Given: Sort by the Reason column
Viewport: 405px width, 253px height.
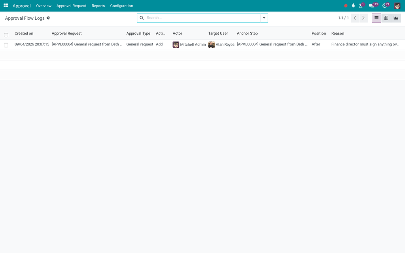Looking at the screenshot, I should pos(338,33).
